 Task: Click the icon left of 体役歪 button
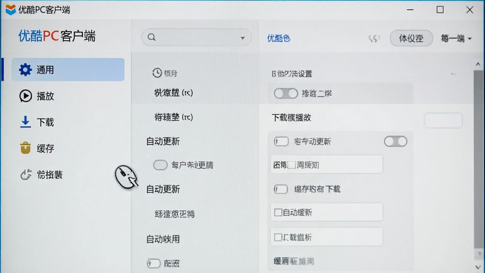point(374,38)
